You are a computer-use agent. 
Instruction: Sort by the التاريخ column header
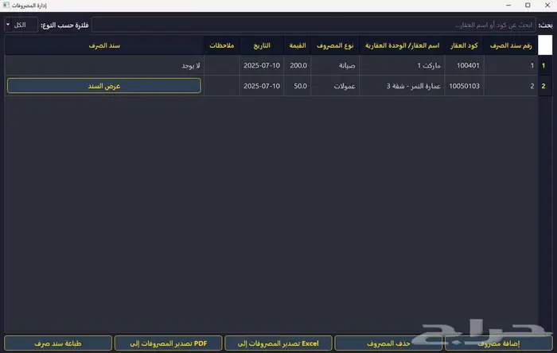tap(263, 46)
